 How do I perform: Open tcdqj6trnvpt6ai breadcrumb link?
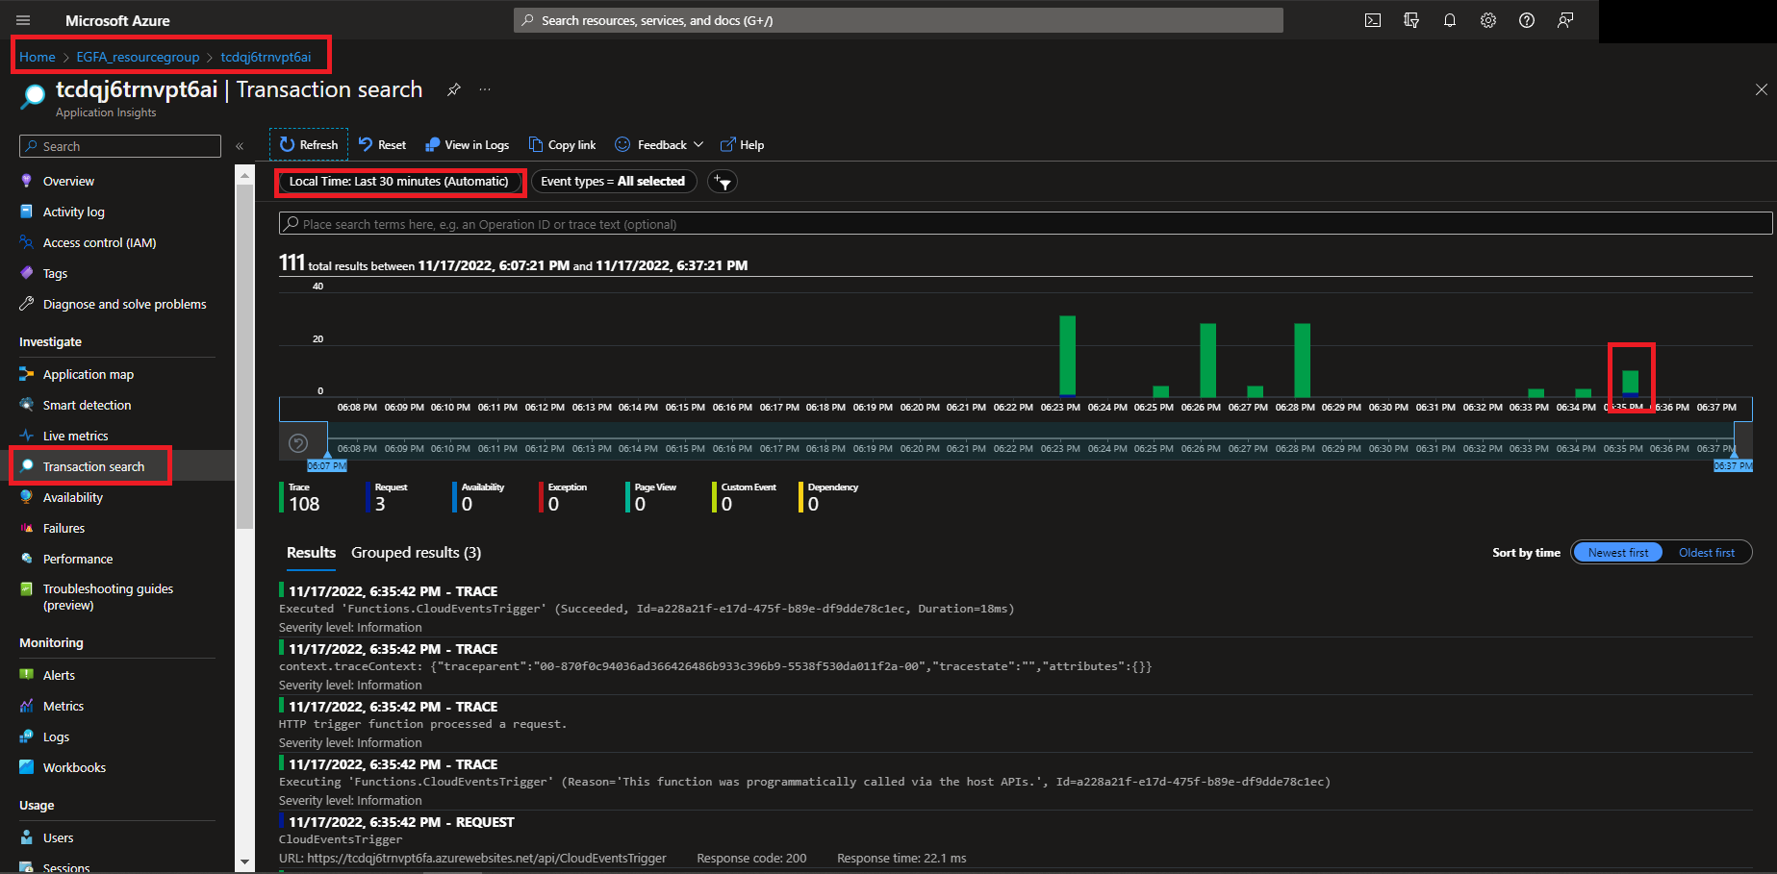pos(266,57)
